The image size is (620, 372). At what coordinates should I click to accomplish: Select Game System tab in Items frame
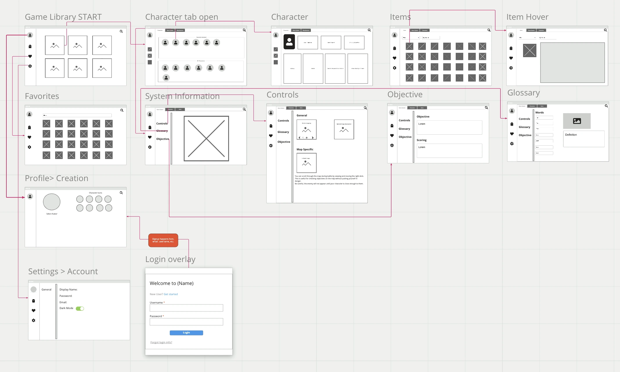[415, 30]
